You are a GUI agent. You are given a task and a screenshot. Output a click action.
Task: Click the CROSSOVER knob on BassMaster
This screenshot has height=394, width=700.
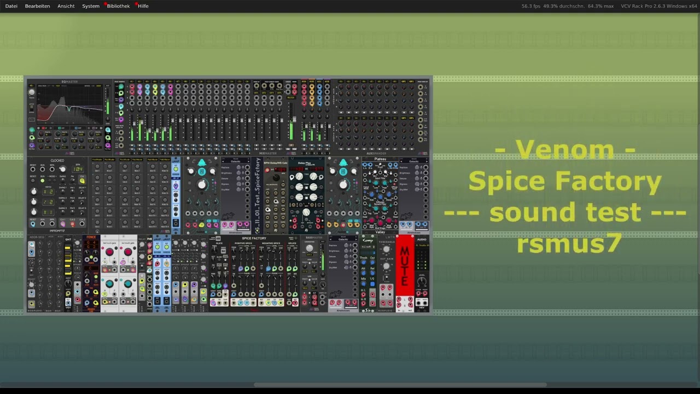pyautogui.click(x=310, y=248)
